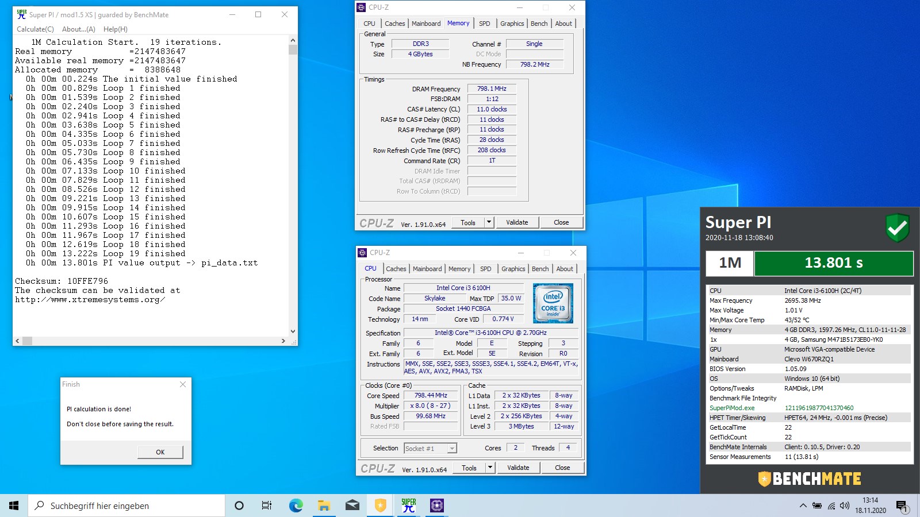Click the 1M label in BenchMate

click(x=730, y=263)
